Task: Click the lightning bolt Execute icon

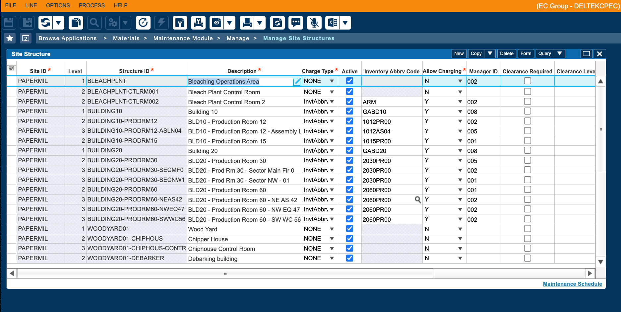Action: (161, 23)
